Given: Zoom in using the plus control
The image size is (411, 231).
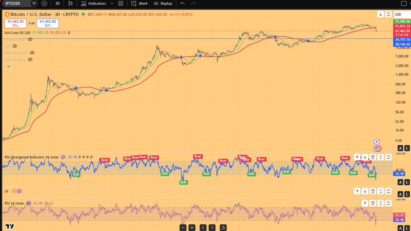Looking at the screenshot, I should [192, 227].
